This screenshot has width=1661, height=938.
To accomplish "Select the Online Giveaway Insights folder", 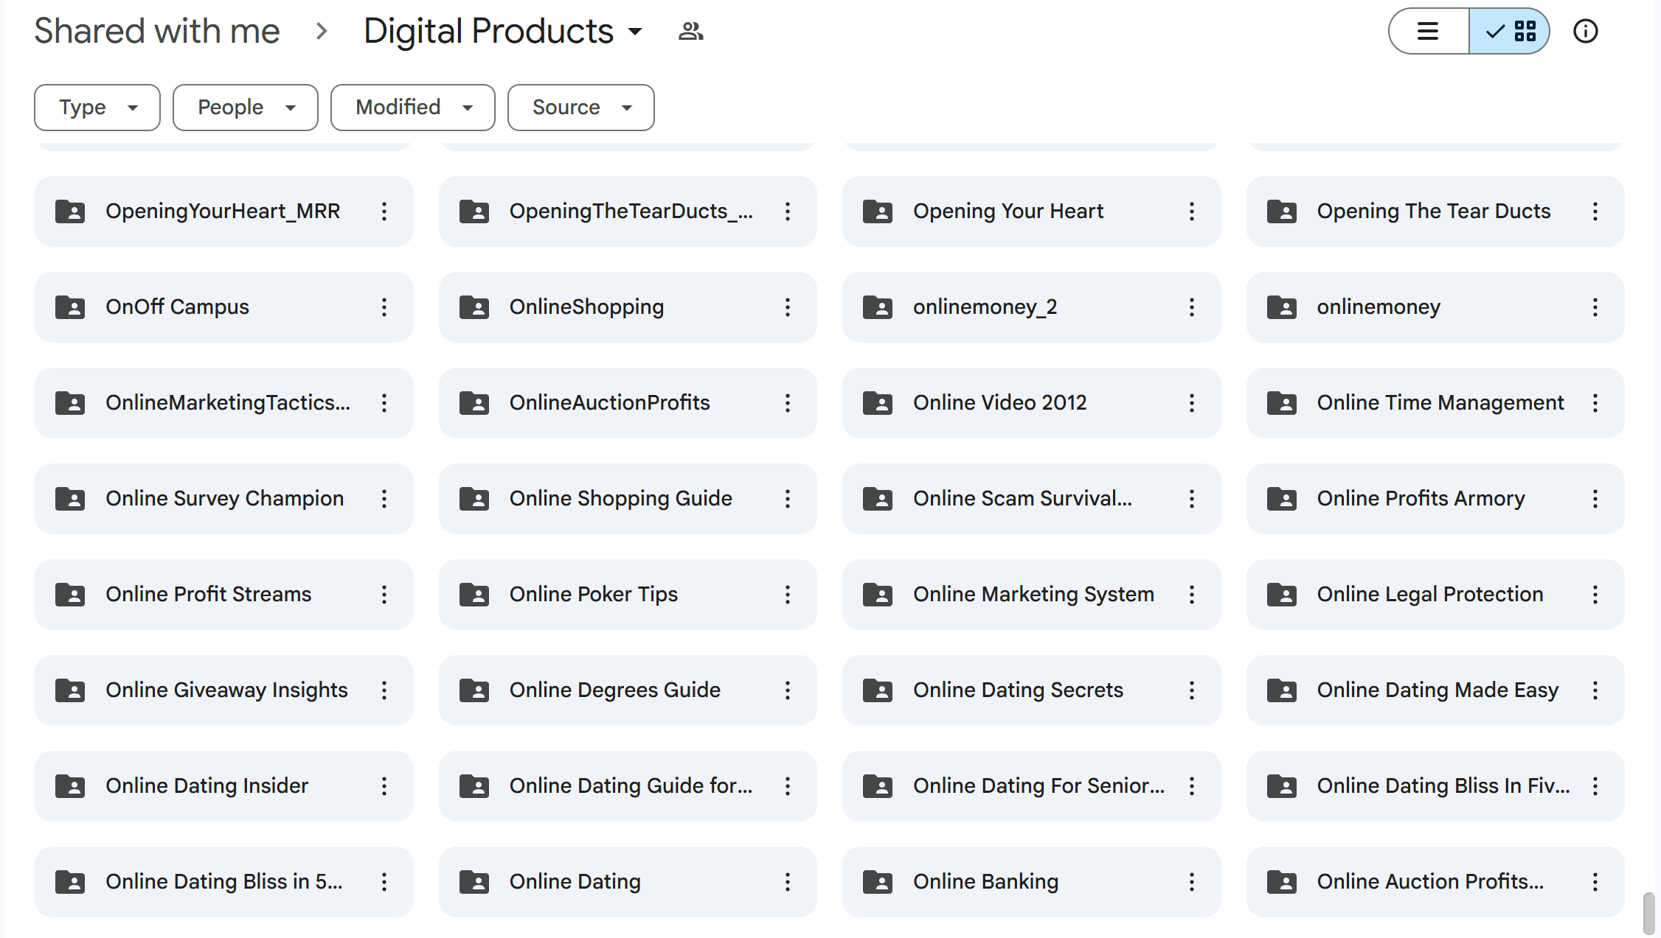I will click(226, 690).
